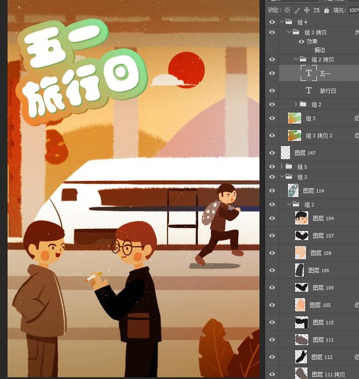This screenshot has width=359, height=379.
Task: Toggle visibility of 组 3 拷贝 group
Action: (x=272, y=32)
